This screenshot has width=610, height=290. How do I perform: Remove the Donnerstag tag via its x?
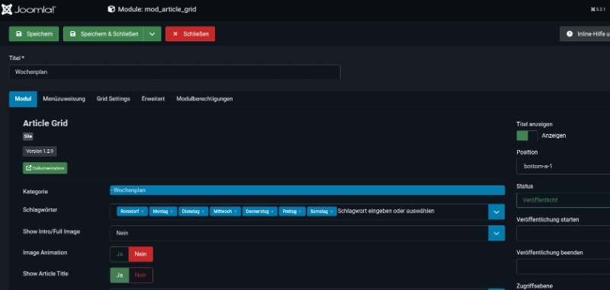click(x=272, y=212)
